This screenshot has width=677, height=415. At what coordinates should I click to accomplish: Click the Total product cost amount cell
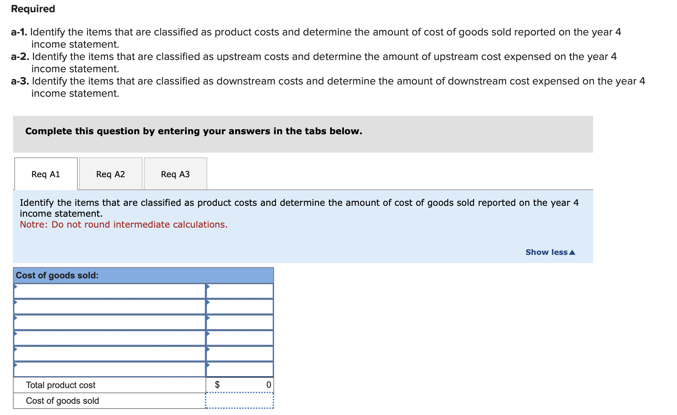(x=240, y=385)
